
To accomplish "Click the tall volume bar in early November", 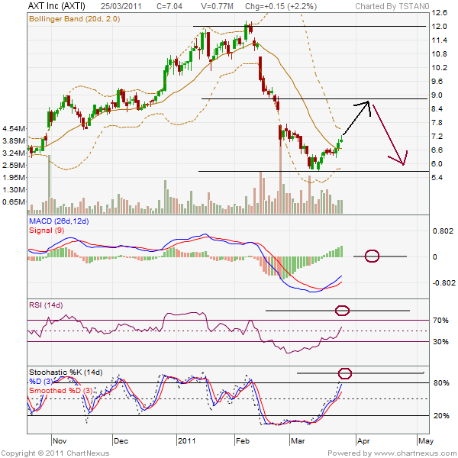I will pos(49,184).
